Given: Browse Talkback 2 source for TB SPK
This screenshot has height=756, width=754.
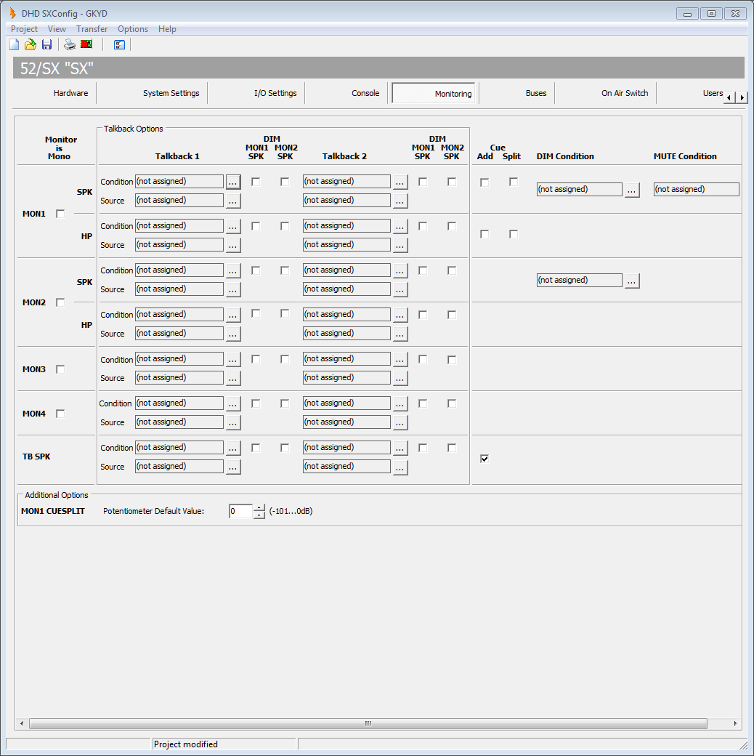Looking at the screenshot, I should click(400, 467).
